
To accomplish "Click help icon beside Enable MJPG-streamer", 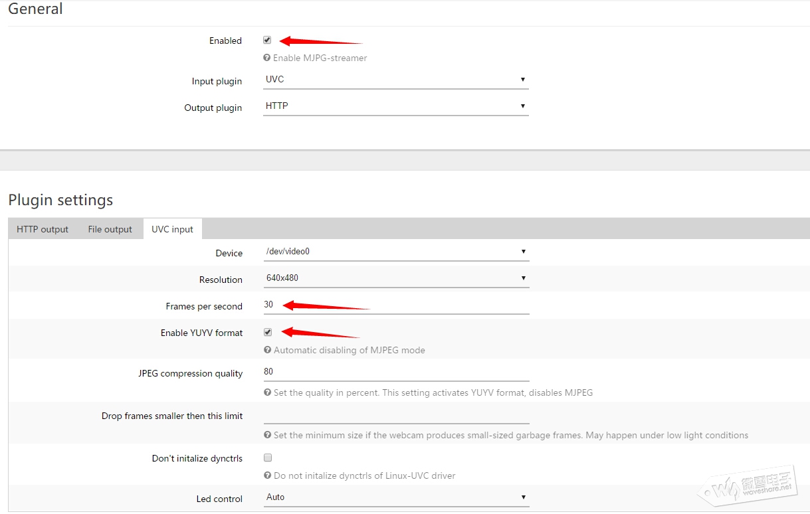I will pos(267,58).
